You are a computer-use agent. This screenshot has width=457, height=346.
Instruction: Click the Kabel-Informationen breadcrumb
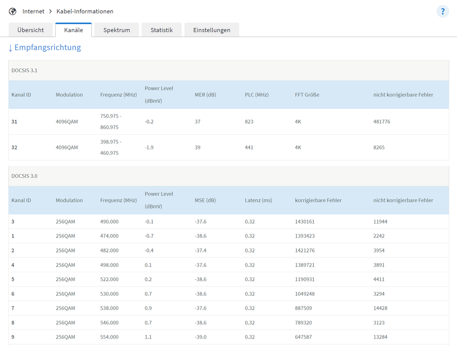(x=85, y=11)
